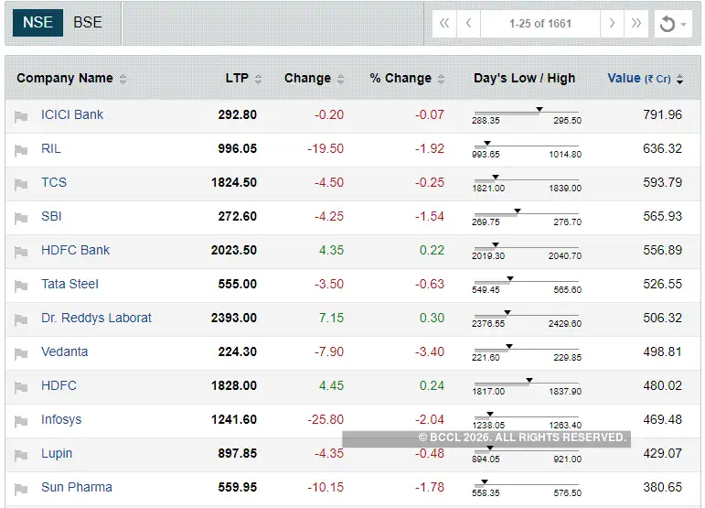Click the Company Name column header
The height and width of the screenshot is (508, 705).
click(x=65, y=79)
